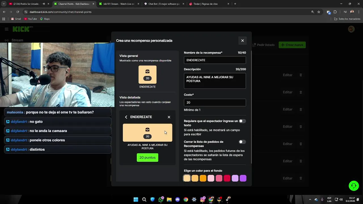Close the ENDEREZATE detailed preview card
This screenshot has height=204, width=363.
(169, 117)
